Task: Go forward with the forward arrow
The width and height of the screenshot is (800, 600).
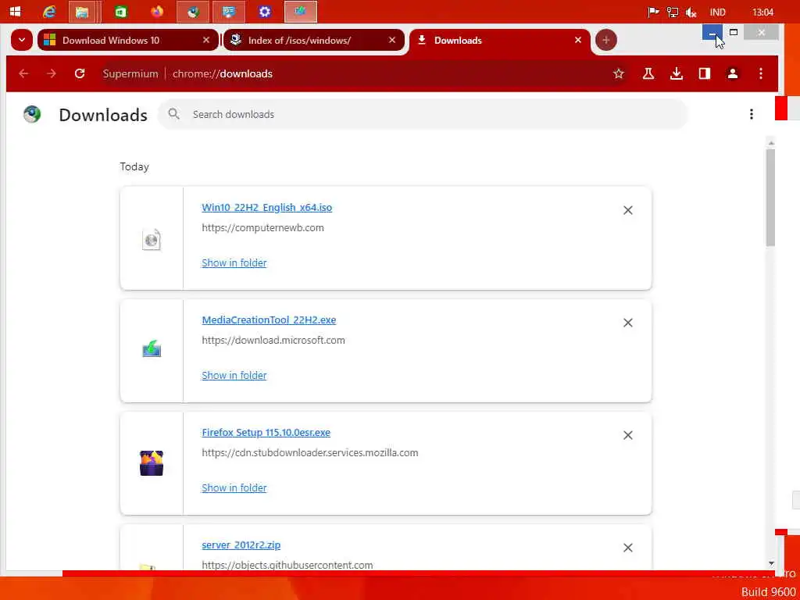Action: (x=51, y=73)
